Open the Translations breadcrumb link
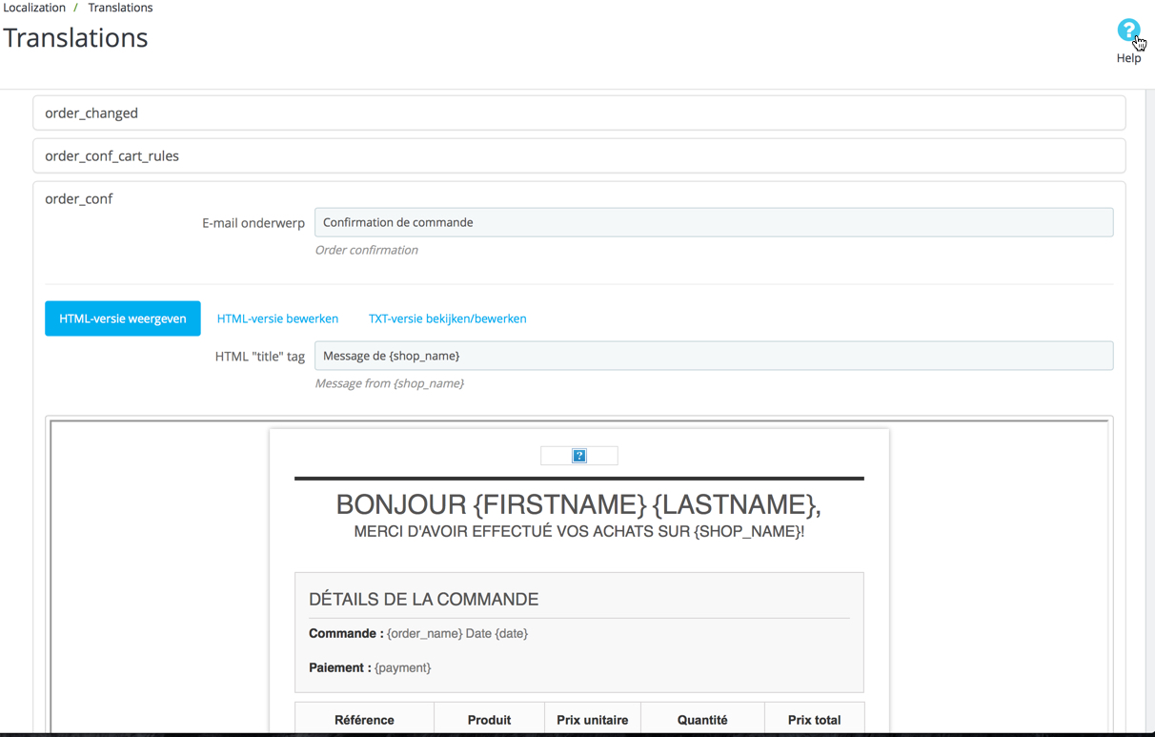 click(x=120, y=8)
